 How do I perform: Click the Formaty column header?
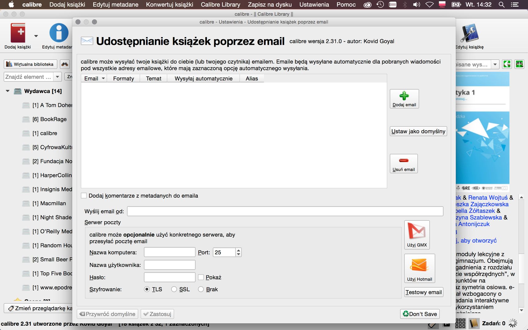pos(124,79)
